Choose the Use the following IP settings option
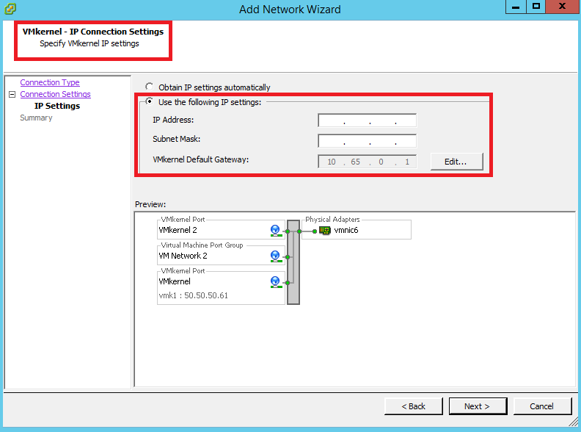The width and height of the screenshot is (581, 432). tap(150, 102)
